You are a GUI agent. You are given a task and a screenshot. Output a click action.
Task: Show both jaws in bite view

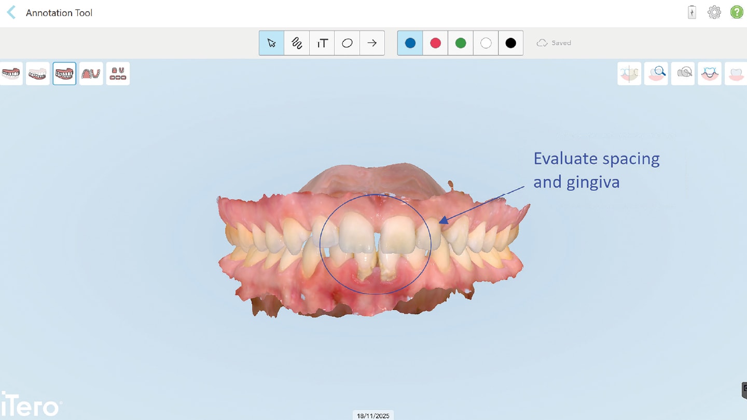tap(64, 74)
